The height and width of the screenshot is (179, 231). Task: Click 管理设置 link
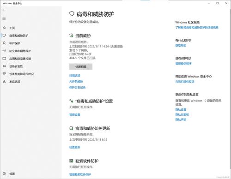[75, 114]
